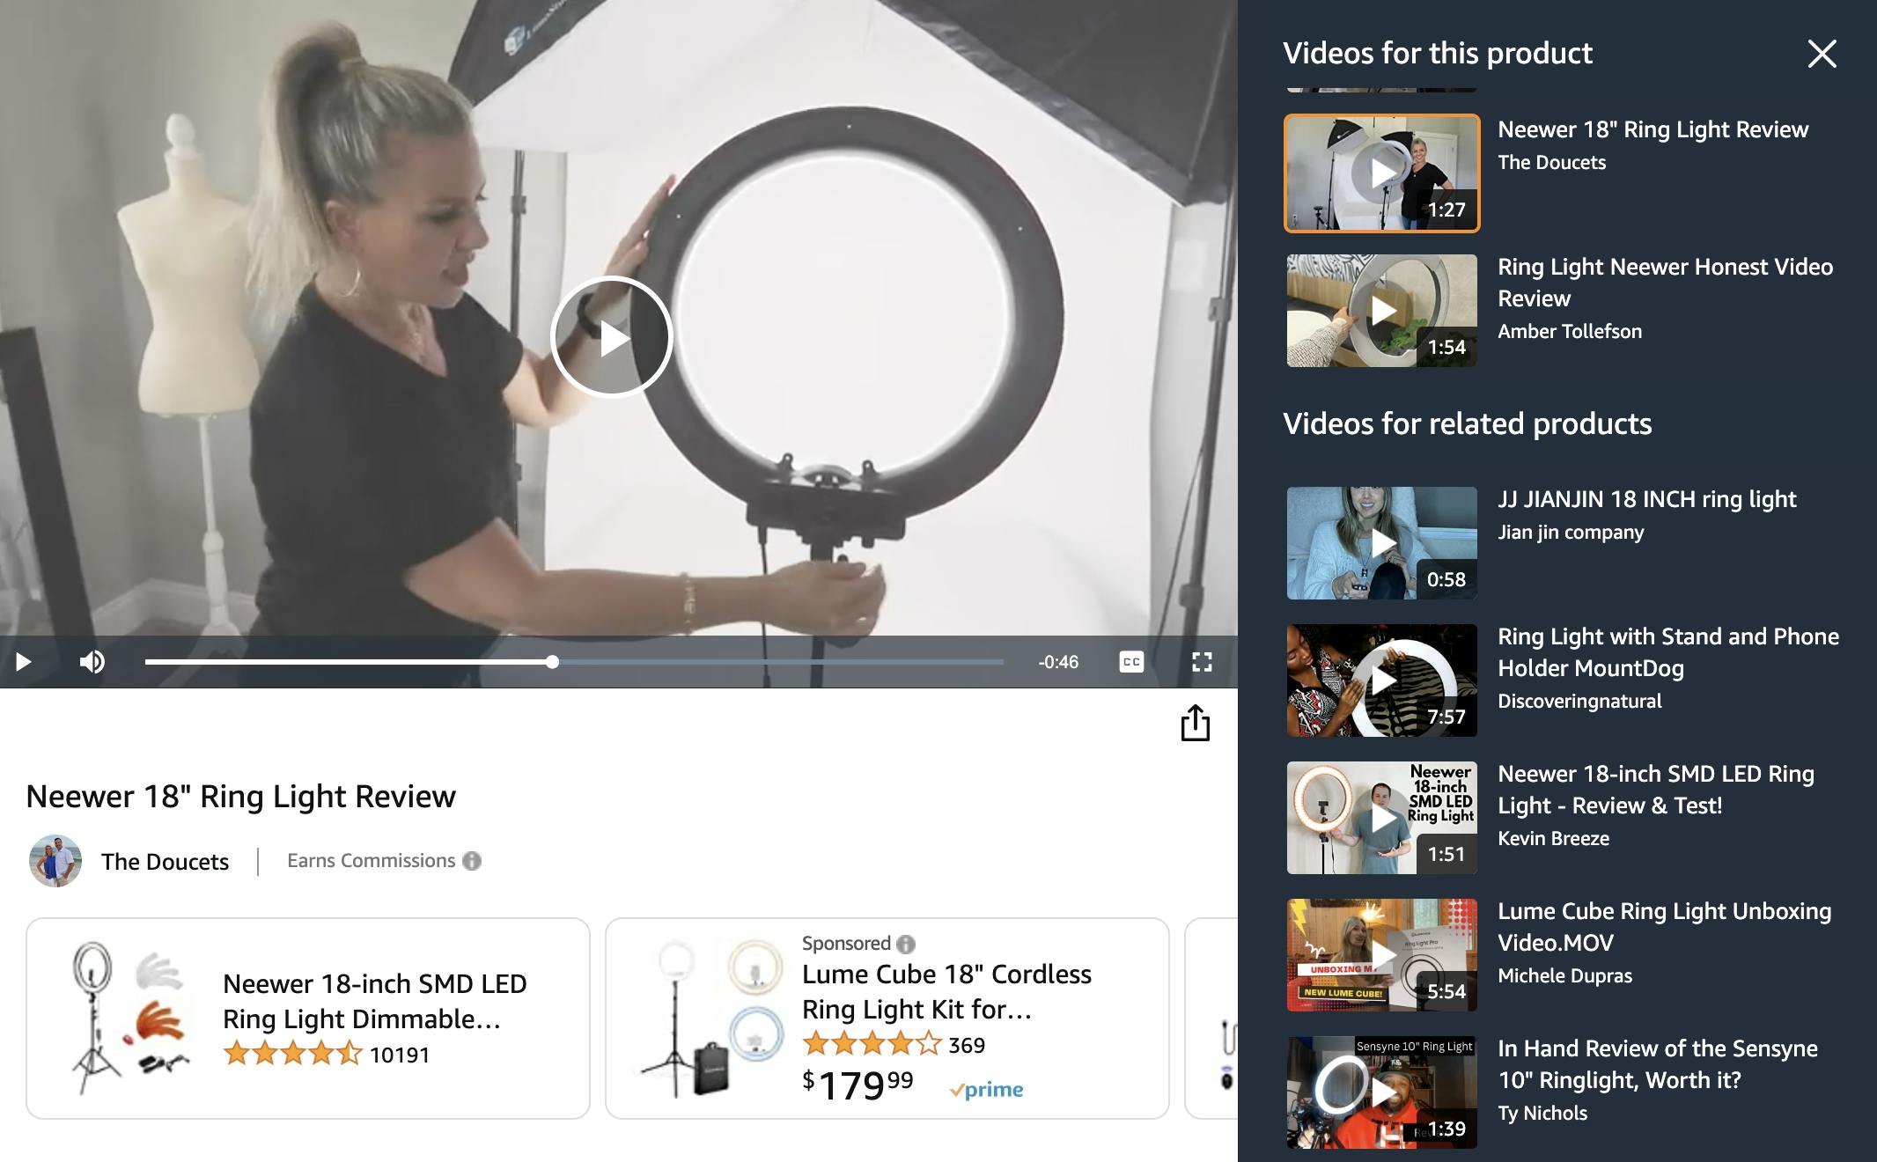Click the share icon below the video
Screen dimensions: 1877x1162
pyautogui.click(x=1195, y=724)
